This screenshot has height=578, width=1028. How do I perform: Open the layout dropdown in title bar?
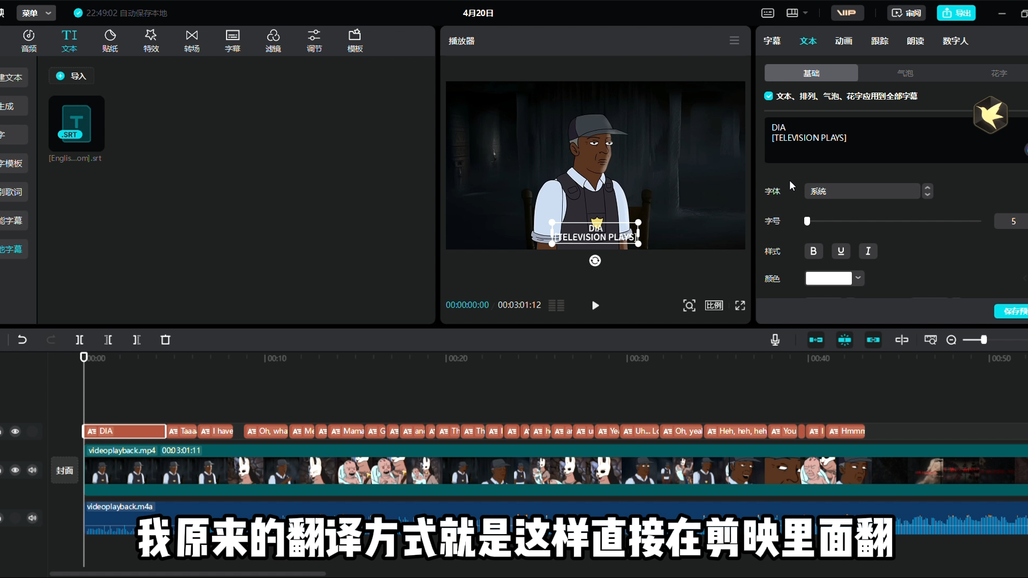797,13
